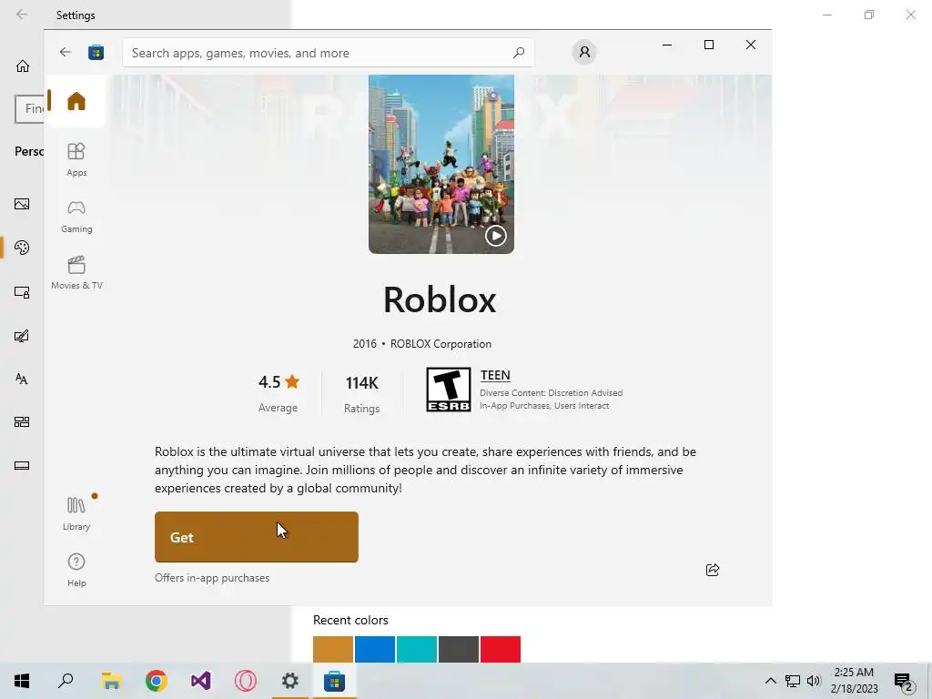Open File Explorer from taskbar
The width and height of the screenshot is (932, 699).
111,681
